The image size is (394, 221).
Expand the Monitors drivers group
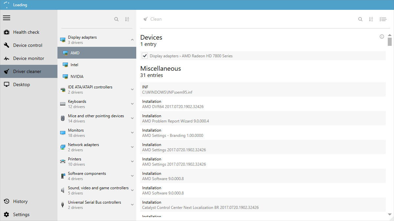(x=132, y=132)
